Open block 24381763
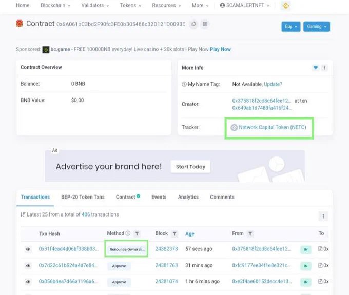The width and height of the screenshot is (349, 295). coord(166,265)
